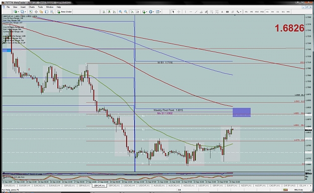Switch to the CHFJPY,M15 chart tab

[x=290, y=185]
